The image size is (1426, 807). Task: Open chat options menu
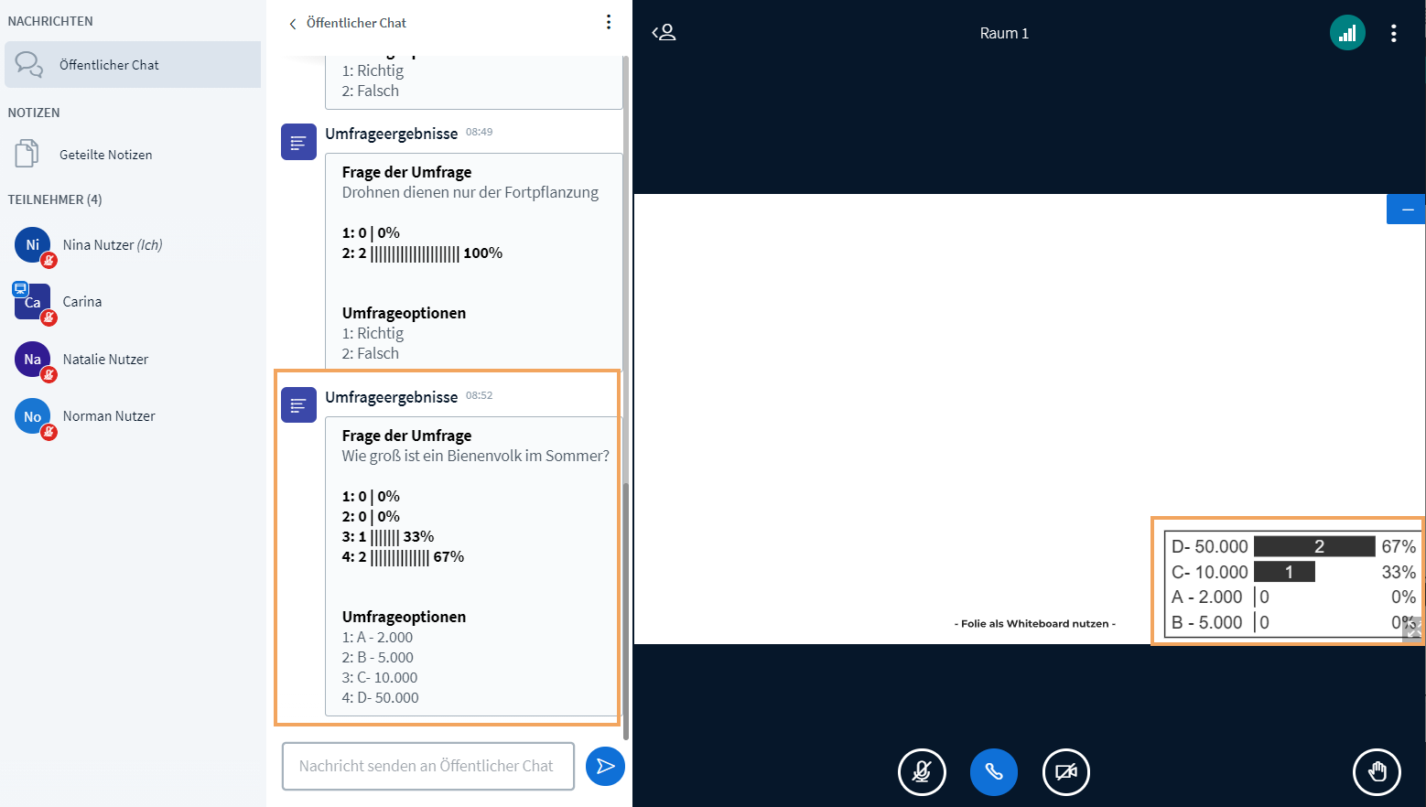pos(609,22)
